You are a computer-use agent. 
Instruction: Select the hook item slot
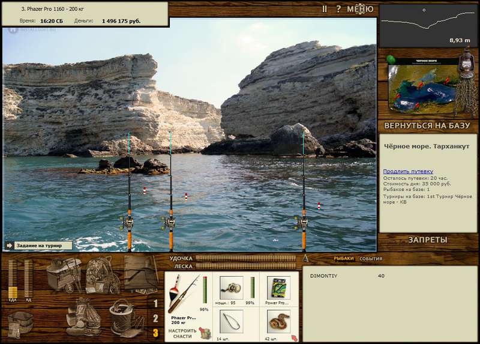232,321
